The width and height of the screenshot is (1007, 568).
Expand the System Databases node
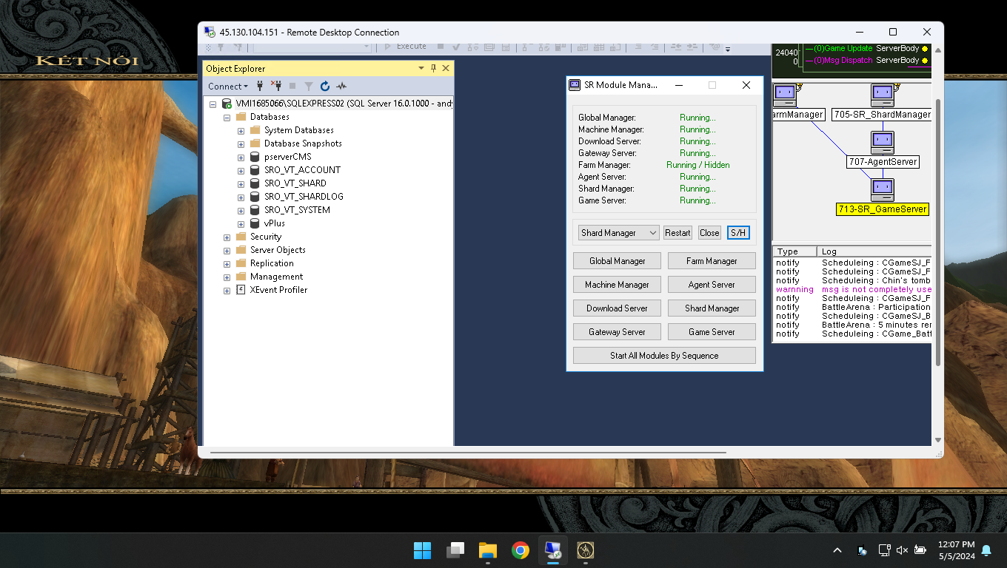point(241,130)
